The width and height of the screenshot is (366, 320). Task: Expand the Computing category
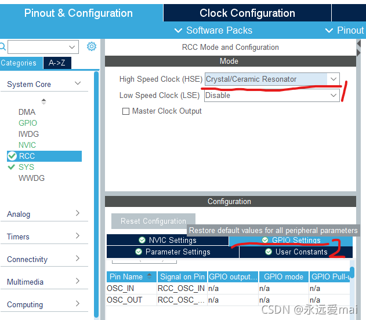pos(78,303)
